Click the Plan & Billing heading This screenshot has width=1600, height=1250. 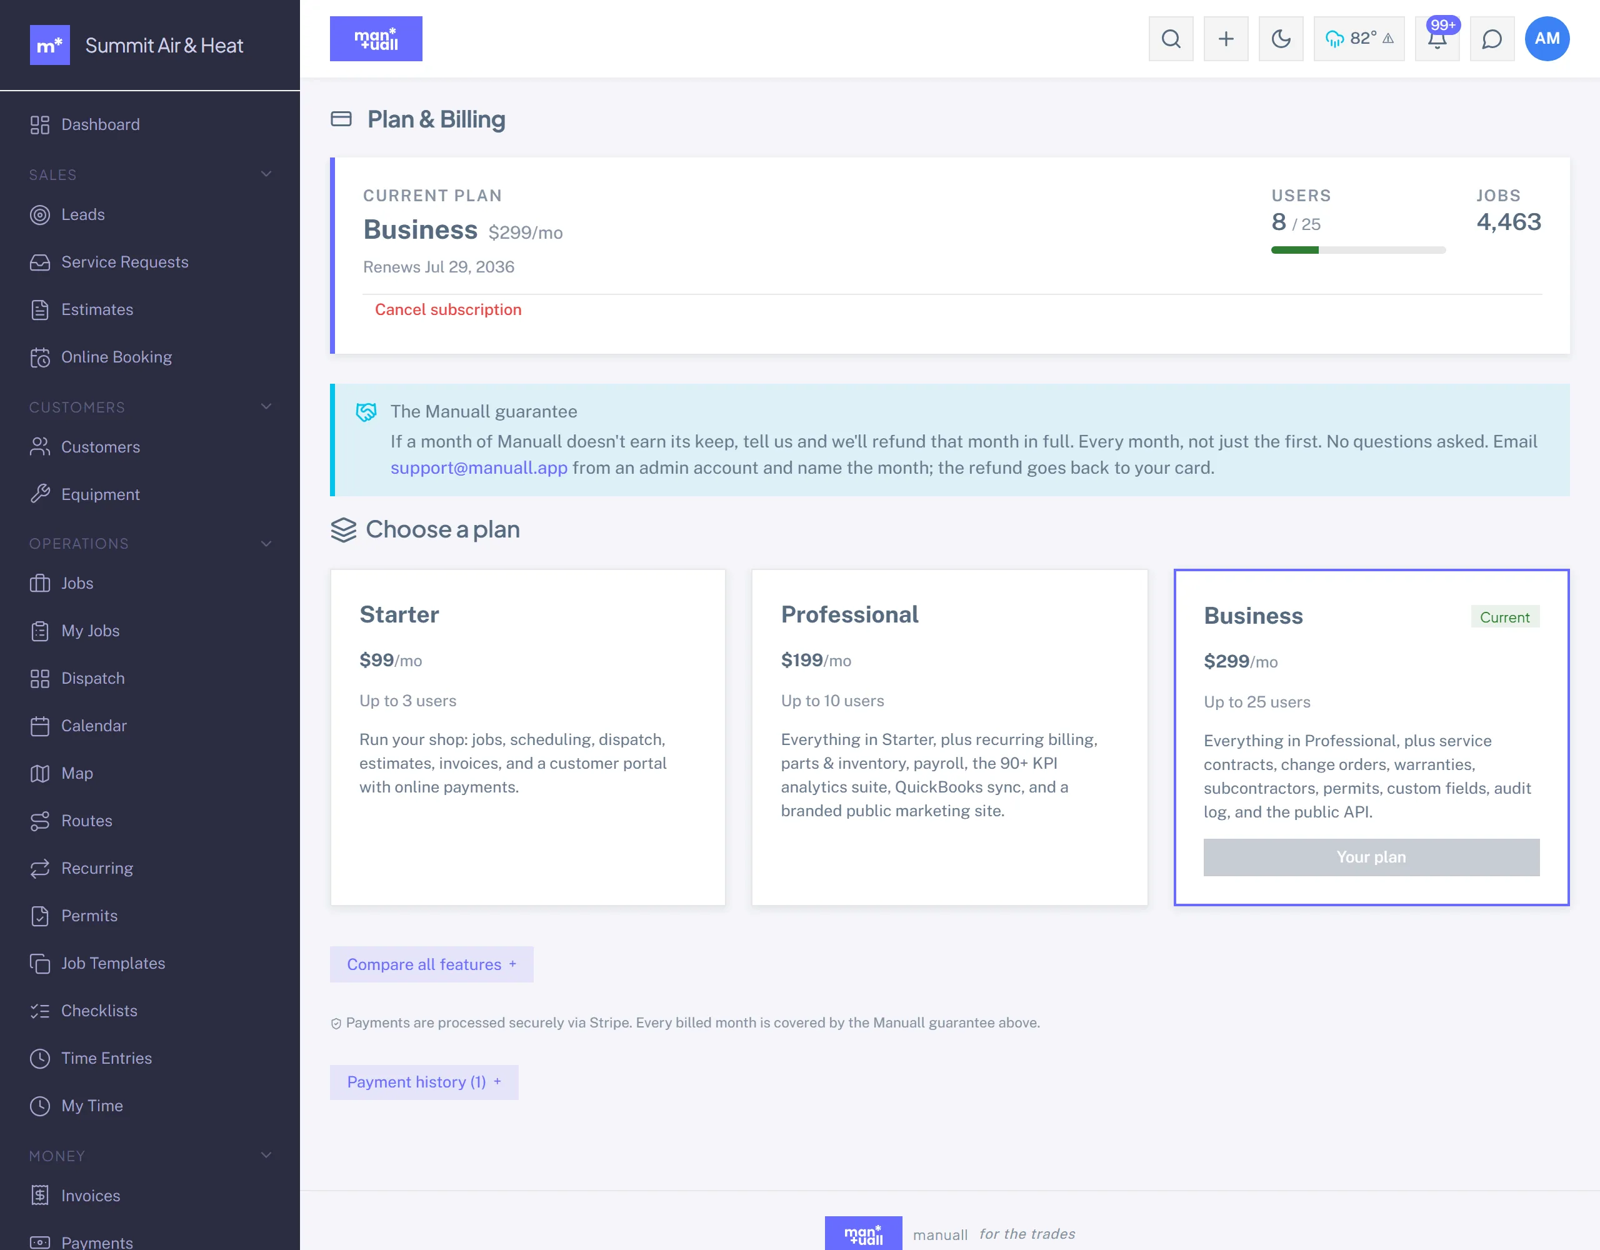pyautogui.click(x=437, y=119)
